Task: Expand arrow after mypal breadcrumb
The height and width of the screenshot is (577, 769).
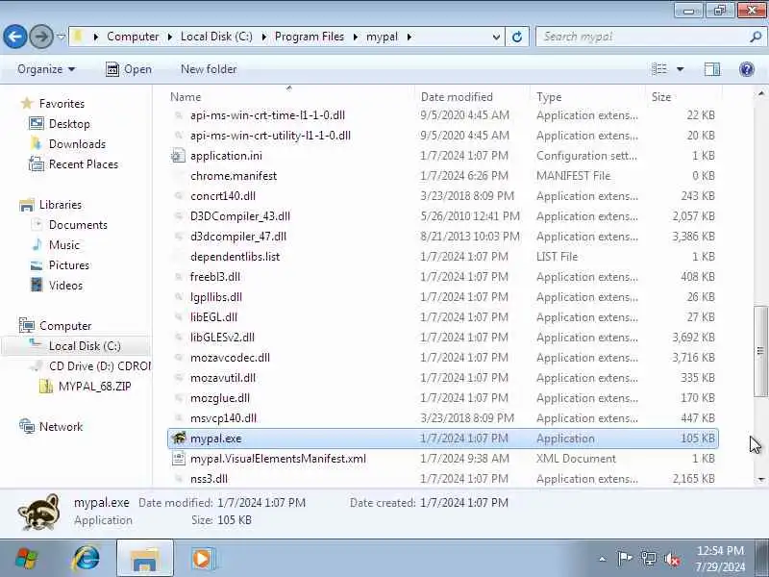Action: coord(409,37)
